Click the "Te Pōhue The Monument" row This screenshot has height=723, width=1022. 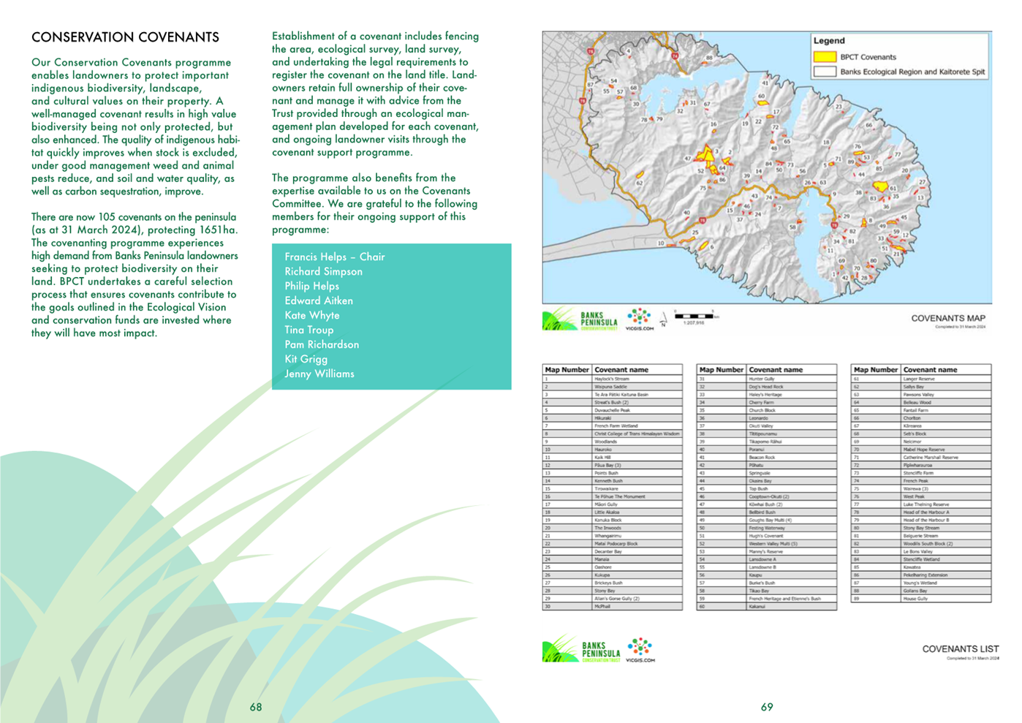tap(613, 496)
